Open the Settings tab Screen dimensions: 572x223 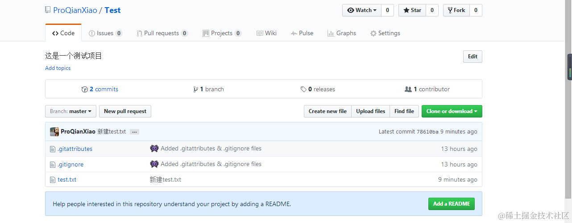pyautogui.click(x=385, y=33)
